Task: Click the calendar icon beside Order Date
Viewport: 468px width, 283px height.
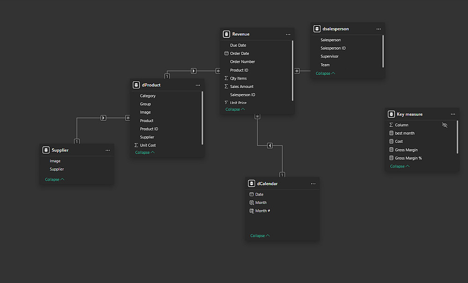Action: point(227,53)
